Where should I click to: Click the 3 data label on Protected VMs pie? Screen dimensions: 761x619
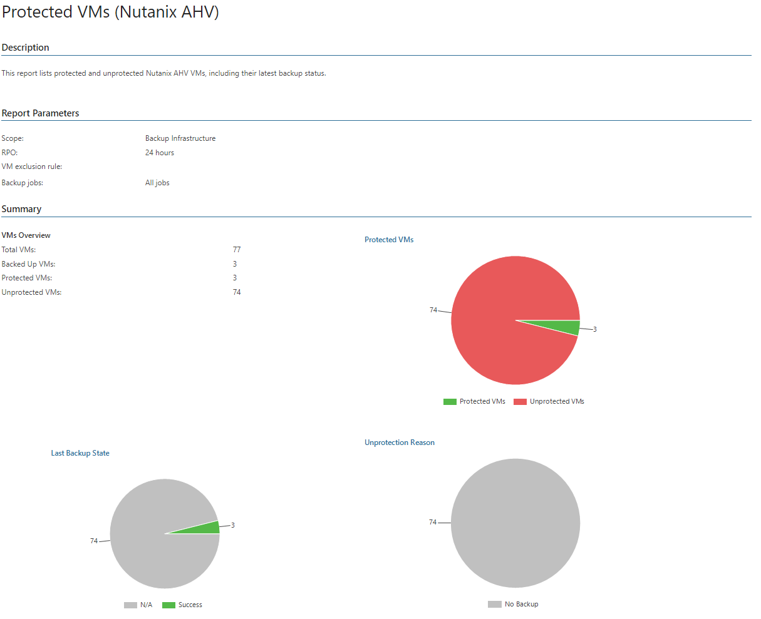click(x=595, y=329)
